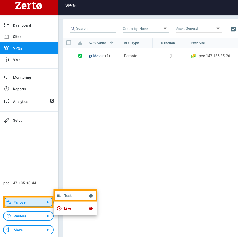238x237 pixels.
Task: Click the Test failover checklist icon
Action: pyautogui.click(x=59, y=196)
